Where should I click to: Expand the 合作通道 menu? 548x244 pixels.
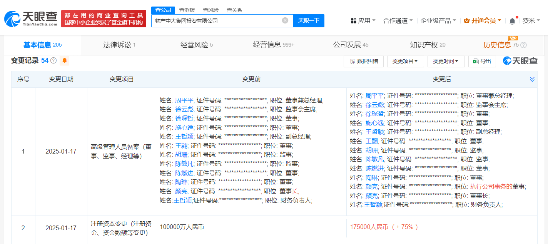pyautogui.click(x=398, y=21)
